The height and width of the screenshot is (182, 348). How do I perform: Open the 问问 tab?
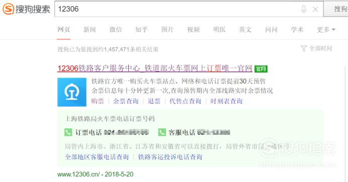click(x=271, y=30)
